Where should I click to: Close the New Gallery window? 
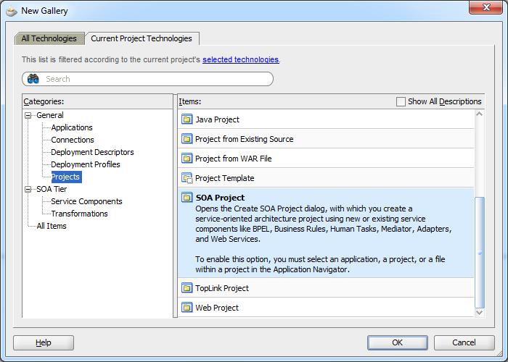coord(486,7)
